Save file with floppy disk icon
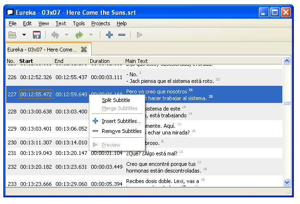 click(36, 35)
